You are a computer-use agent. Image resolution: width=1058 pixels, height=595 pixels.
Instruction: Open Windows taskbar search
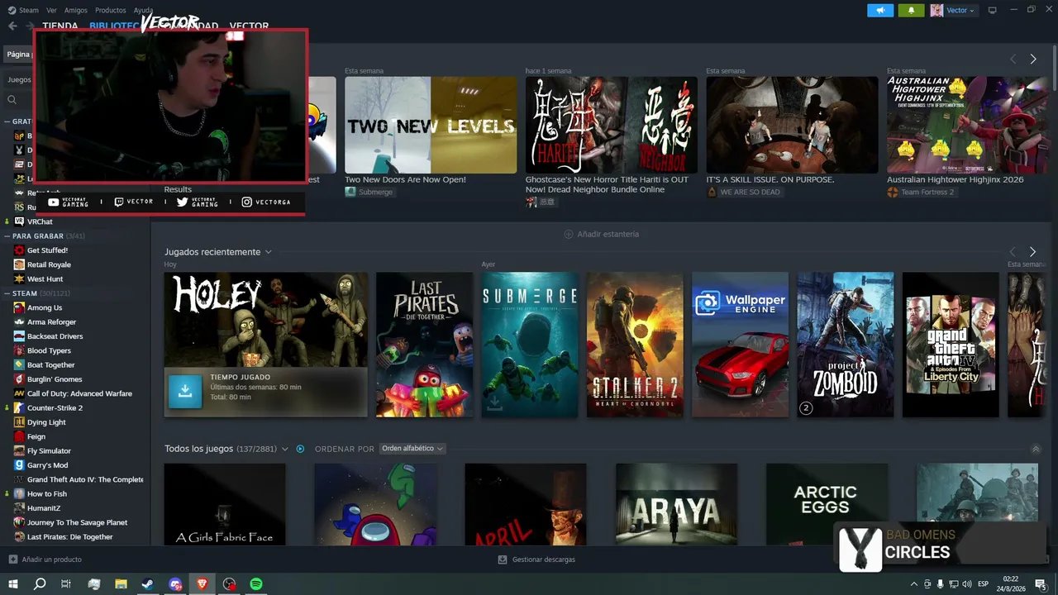(40, 584)
